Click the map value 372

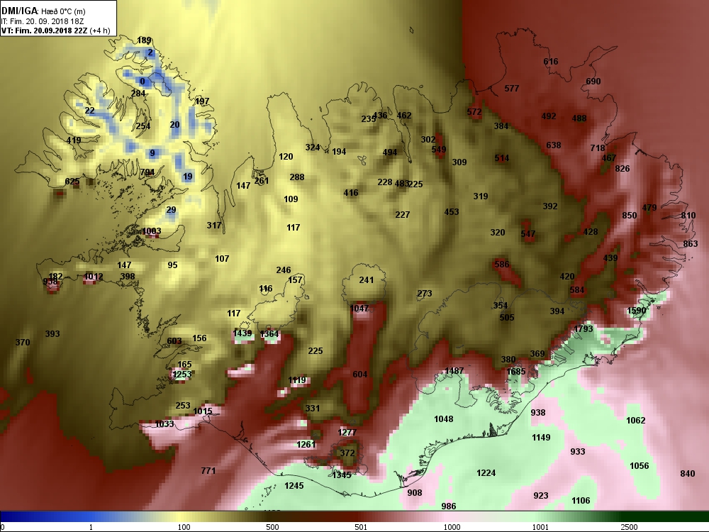[347, 453]
